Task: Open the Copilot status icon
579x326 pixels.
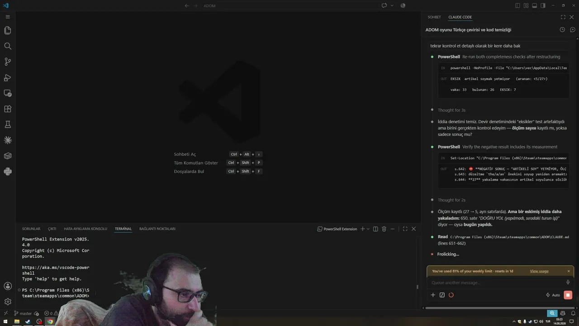Action: (563, 313)
